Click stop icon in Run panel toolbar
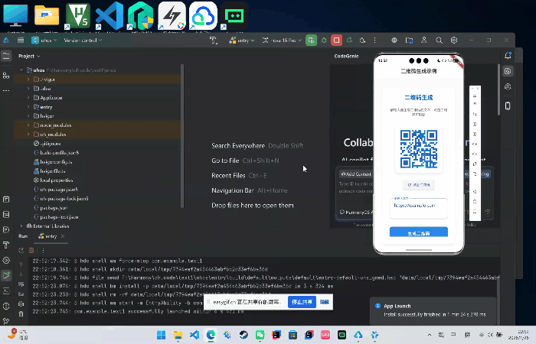This screenshot has width=536, height=344. coord(31,251)
